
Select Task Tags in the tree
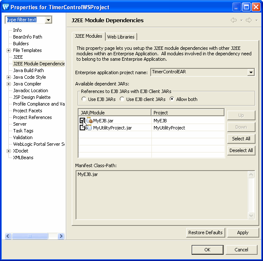[x=23, y=131]
